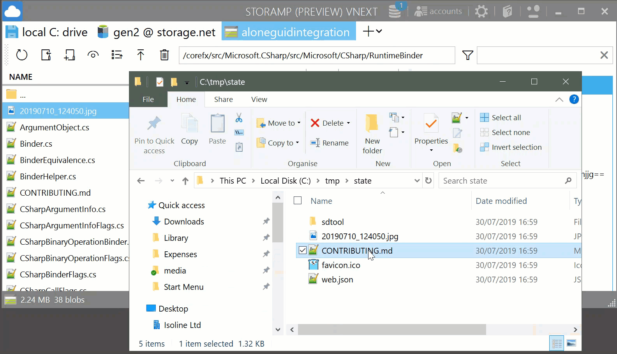Open the Quick Access Toolbar customize dropdown
The image size is (617, 354).
click(187, 82)
